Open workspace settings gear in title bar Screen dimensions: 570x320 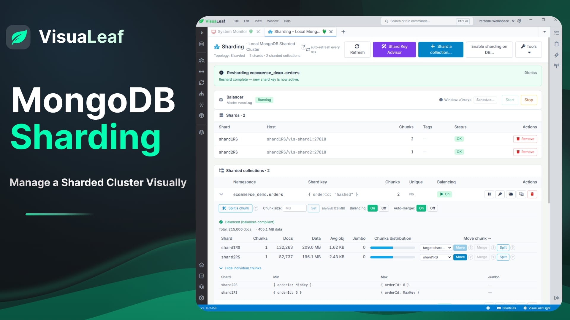click(x=519, y=21)
